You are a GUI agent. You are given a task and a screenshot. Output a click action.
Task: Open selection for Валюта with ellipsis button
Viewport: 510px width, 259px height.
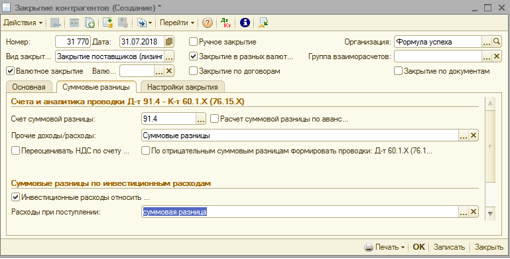159,71
